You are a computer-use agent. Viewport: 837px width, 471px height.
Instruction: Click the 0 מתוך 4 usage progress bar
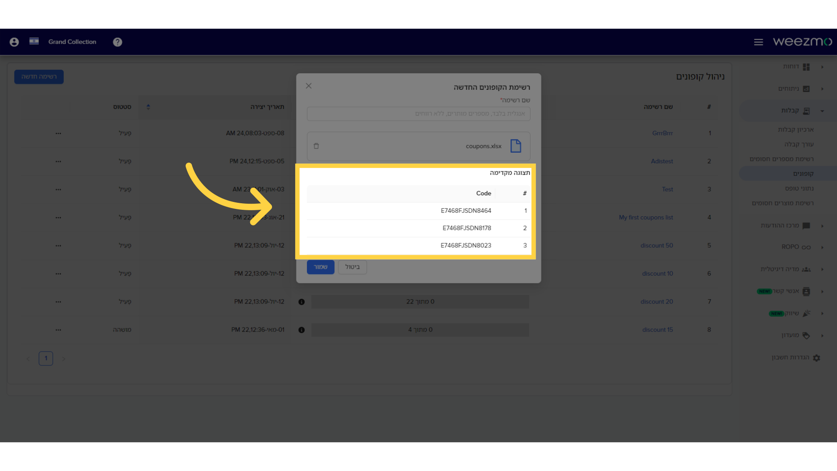[x=420, y=330]
